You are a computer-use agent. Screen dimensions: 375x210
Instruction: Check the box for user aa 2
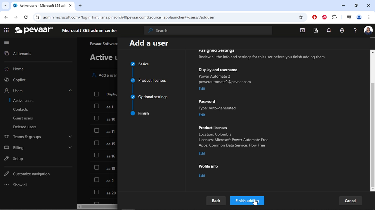97,180
